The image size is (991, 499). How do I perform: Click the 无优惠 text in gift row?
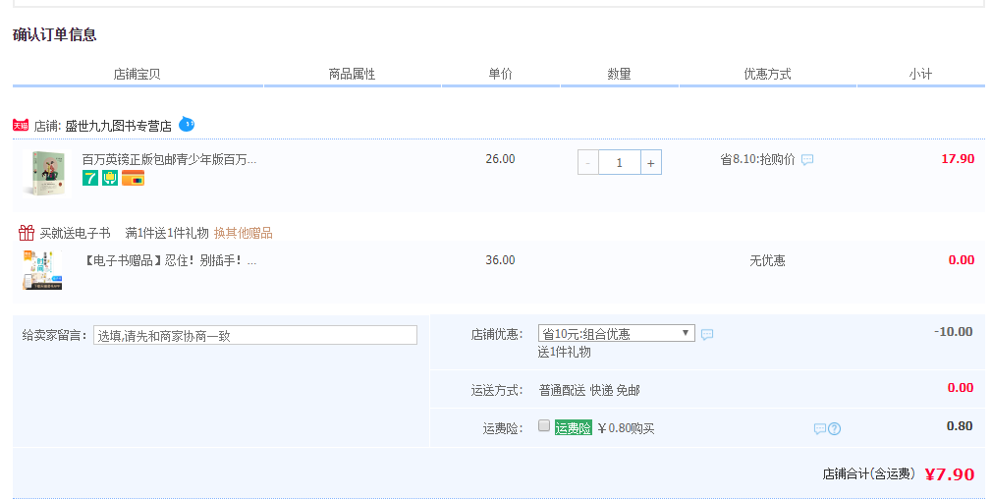(x=767, y=260)
